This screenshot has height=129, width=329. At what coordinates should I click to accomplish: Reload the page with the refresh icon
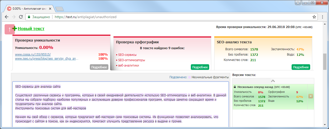coord(21,17)
